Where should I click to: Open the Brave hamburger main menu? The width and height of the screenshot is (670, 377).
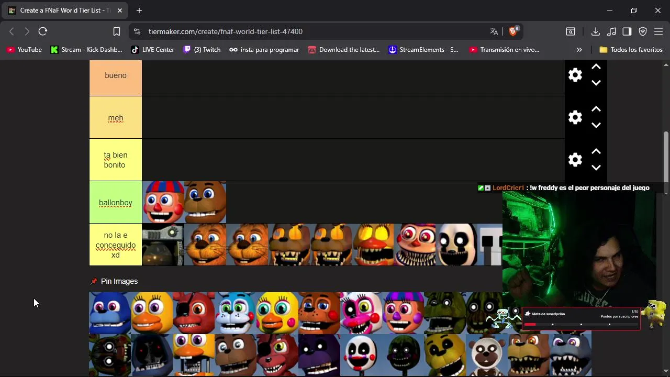658,31
